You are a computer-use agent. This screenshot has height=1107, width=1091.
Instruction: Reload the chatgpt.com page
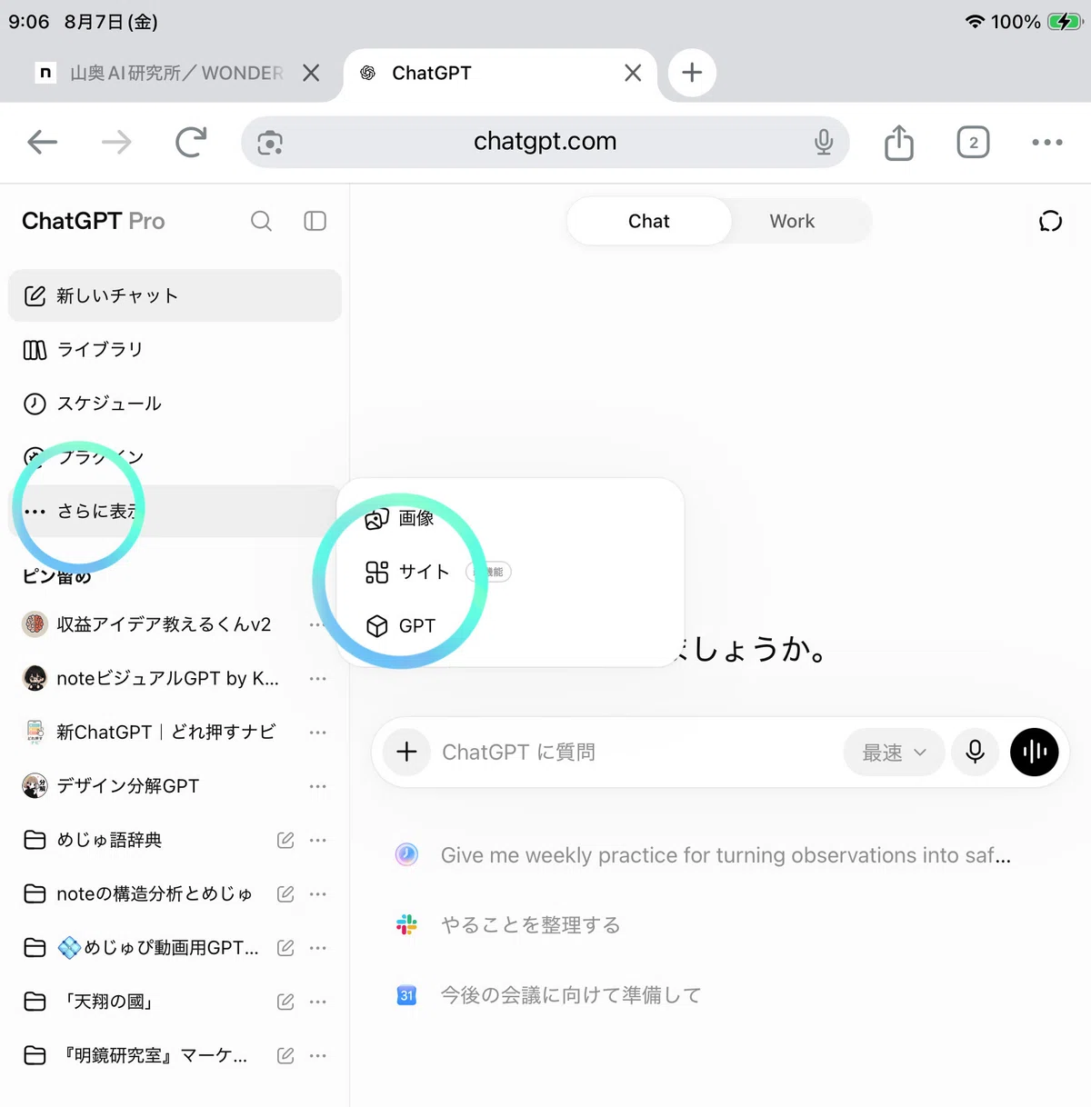[191, 142]
